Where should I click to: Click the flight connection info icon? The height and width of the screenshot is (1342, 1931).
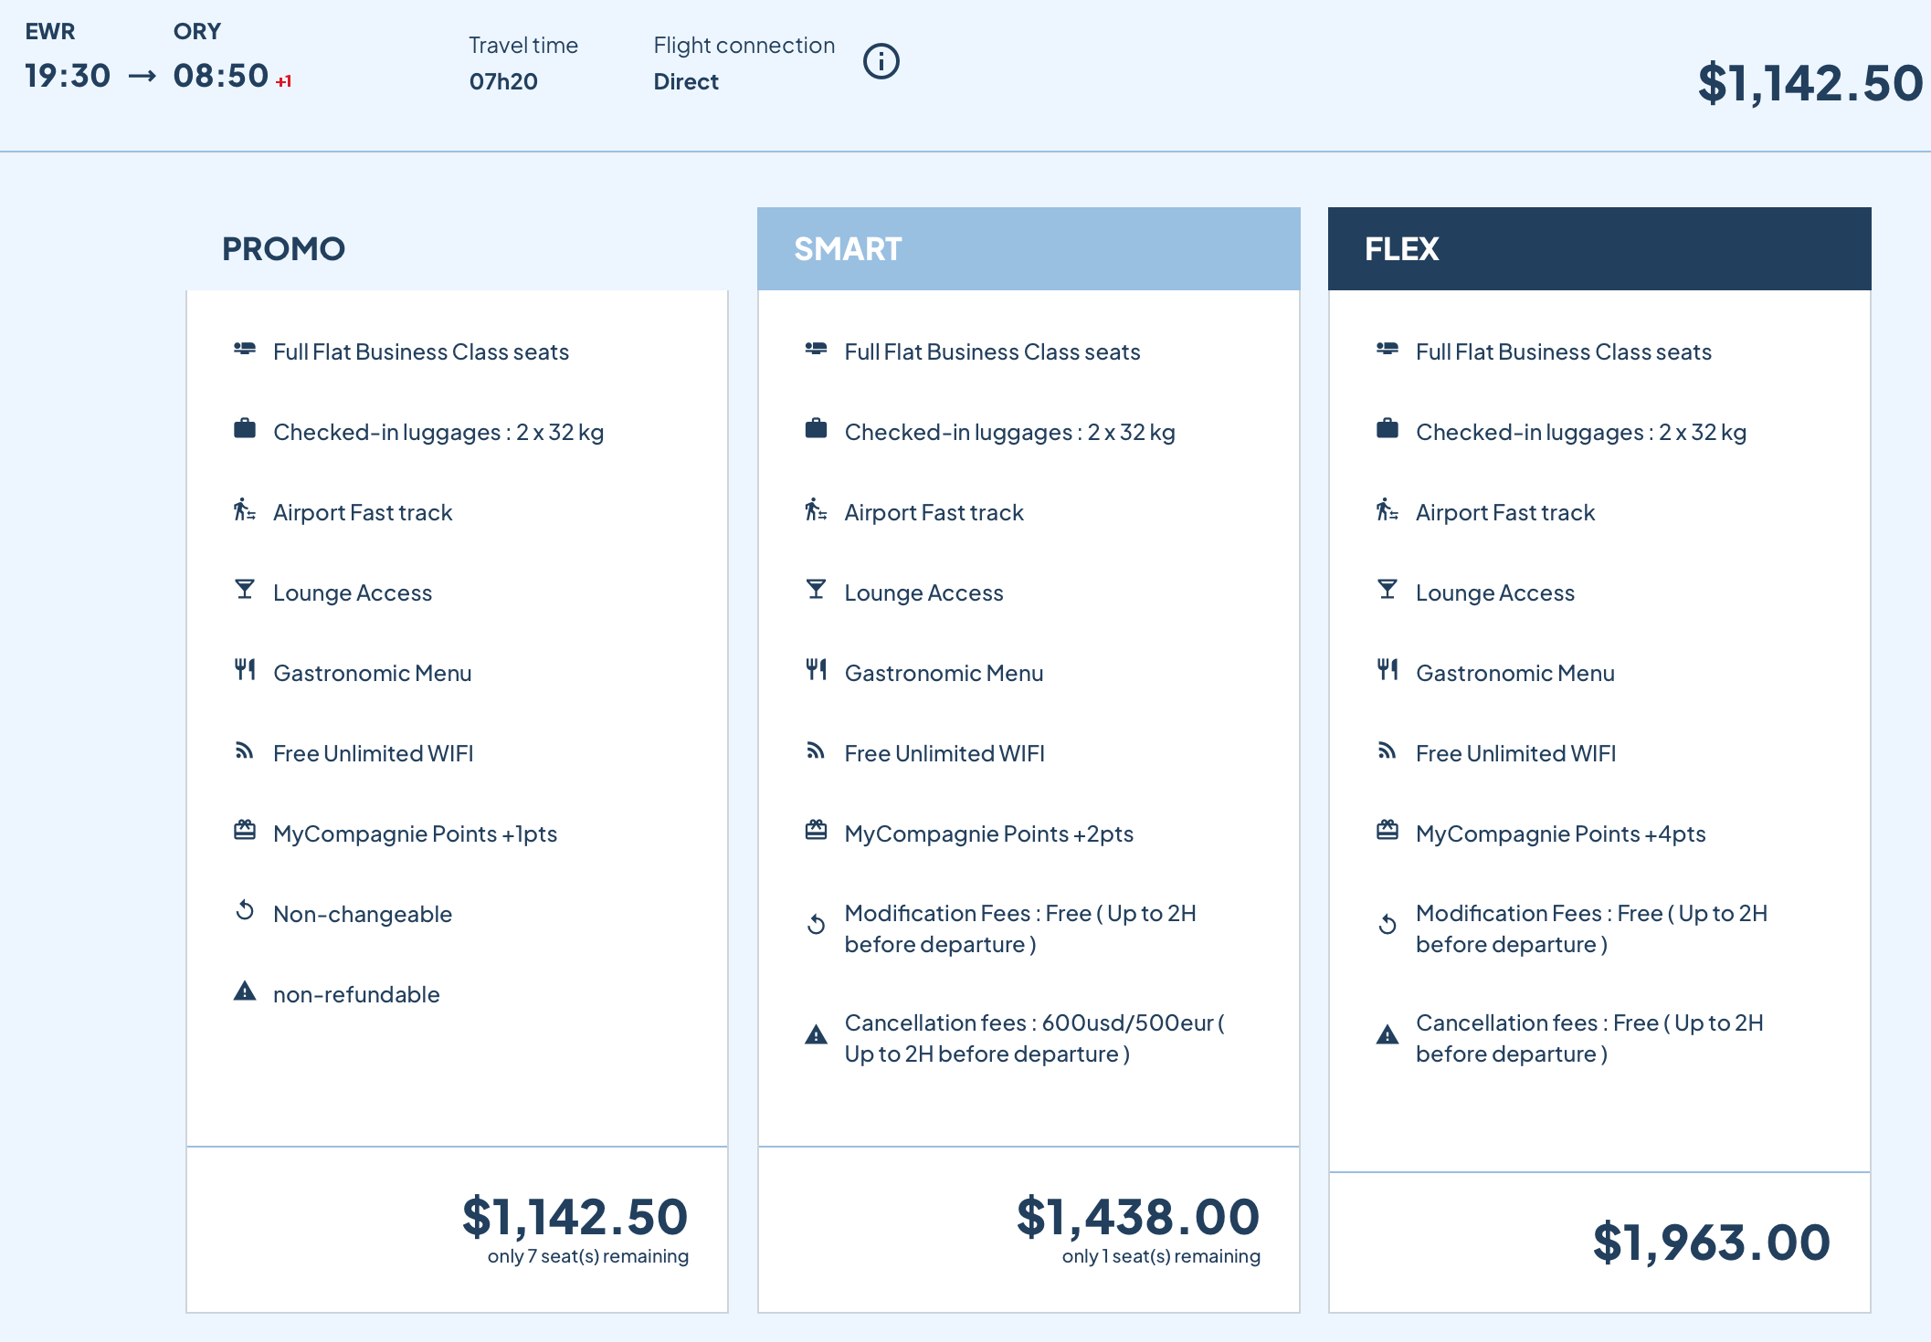[881, 62]
